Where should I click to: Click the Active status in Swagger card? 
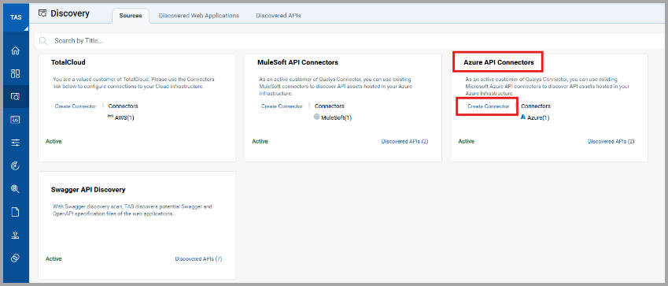click(x=54, y=258)
